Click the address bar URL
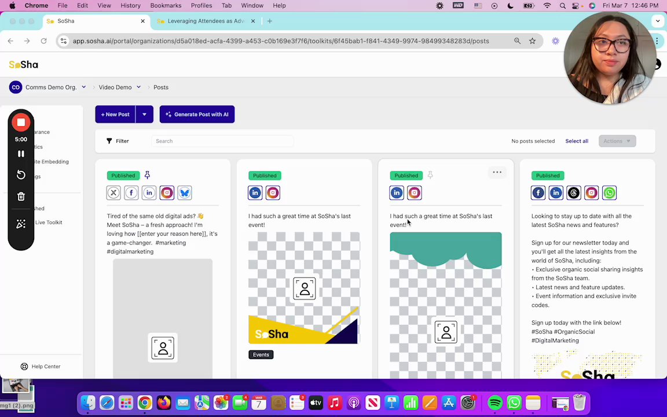Screen dimensions: 667x417 click(281, 41)
